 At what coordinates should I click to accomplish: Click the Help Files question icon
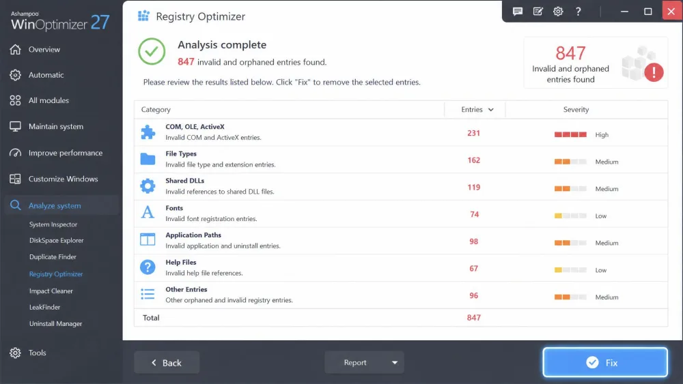148,267
